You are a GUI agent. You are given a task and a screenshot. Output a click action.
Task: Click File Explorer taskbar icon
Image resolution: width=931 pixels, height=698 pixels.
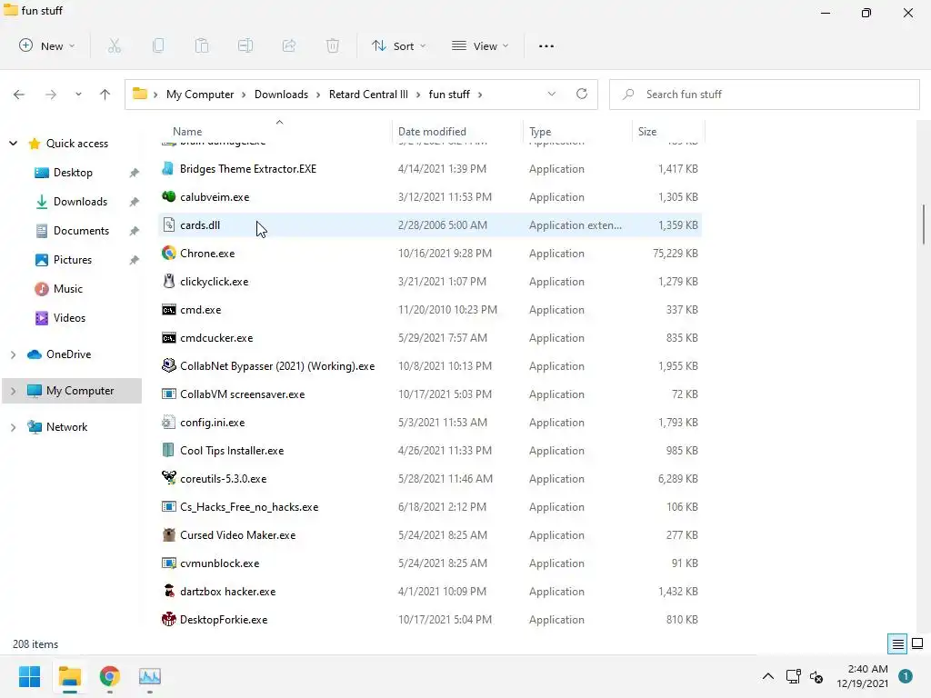pyautogui.click(x=69, y=676)
